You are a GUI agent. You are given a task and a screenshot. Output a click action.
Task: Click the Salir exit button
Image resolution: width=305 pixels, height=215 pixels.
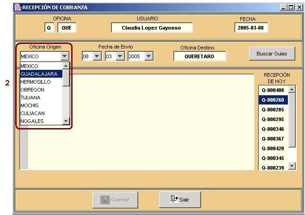(180, 200)
